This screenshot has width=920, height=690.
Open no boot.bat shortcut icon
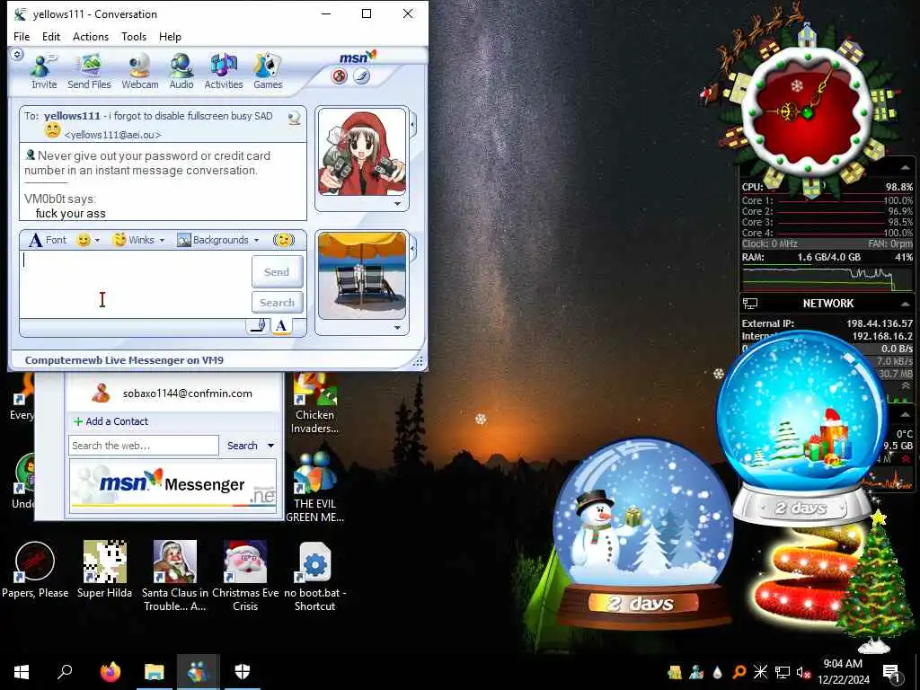[315, 576]
